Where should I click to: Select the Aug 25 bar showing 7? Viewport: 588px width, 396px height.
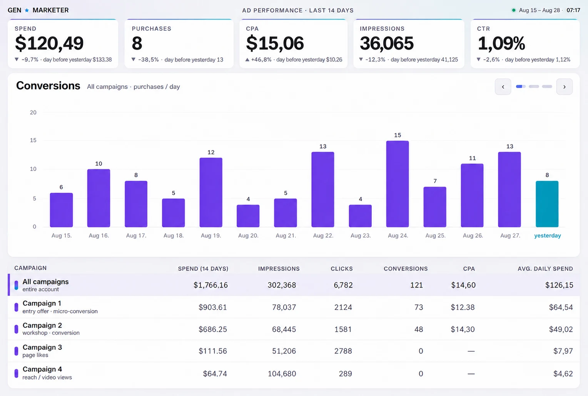tap(435, 207)
